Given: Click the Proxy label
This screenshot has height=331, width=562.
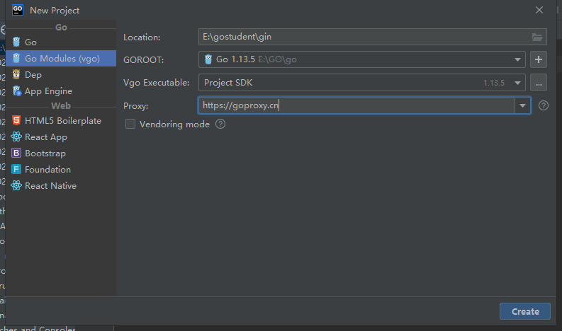Looking at the screenshot, I should (x=136, y=106).
